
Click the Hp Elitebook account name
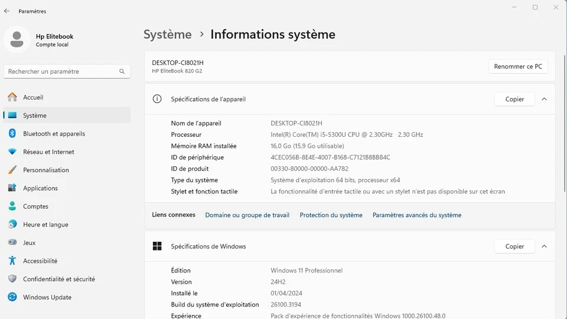click(x=54, y=37)
